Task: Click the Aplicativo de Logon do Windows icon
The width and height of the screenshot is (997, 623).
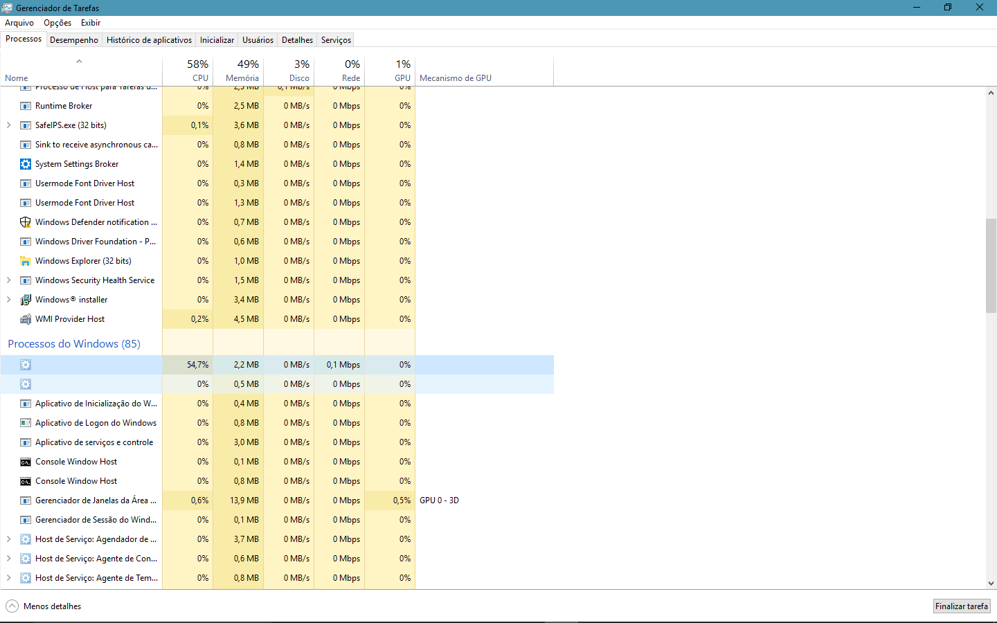Action: pyautogui.click(x=26, y=423)
